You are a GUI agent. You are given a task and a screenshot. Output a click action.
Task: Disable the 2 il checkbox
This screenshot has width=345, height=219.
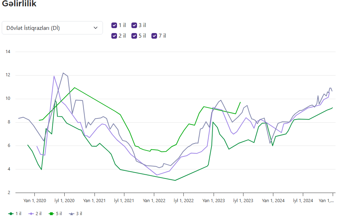point(114,36)
